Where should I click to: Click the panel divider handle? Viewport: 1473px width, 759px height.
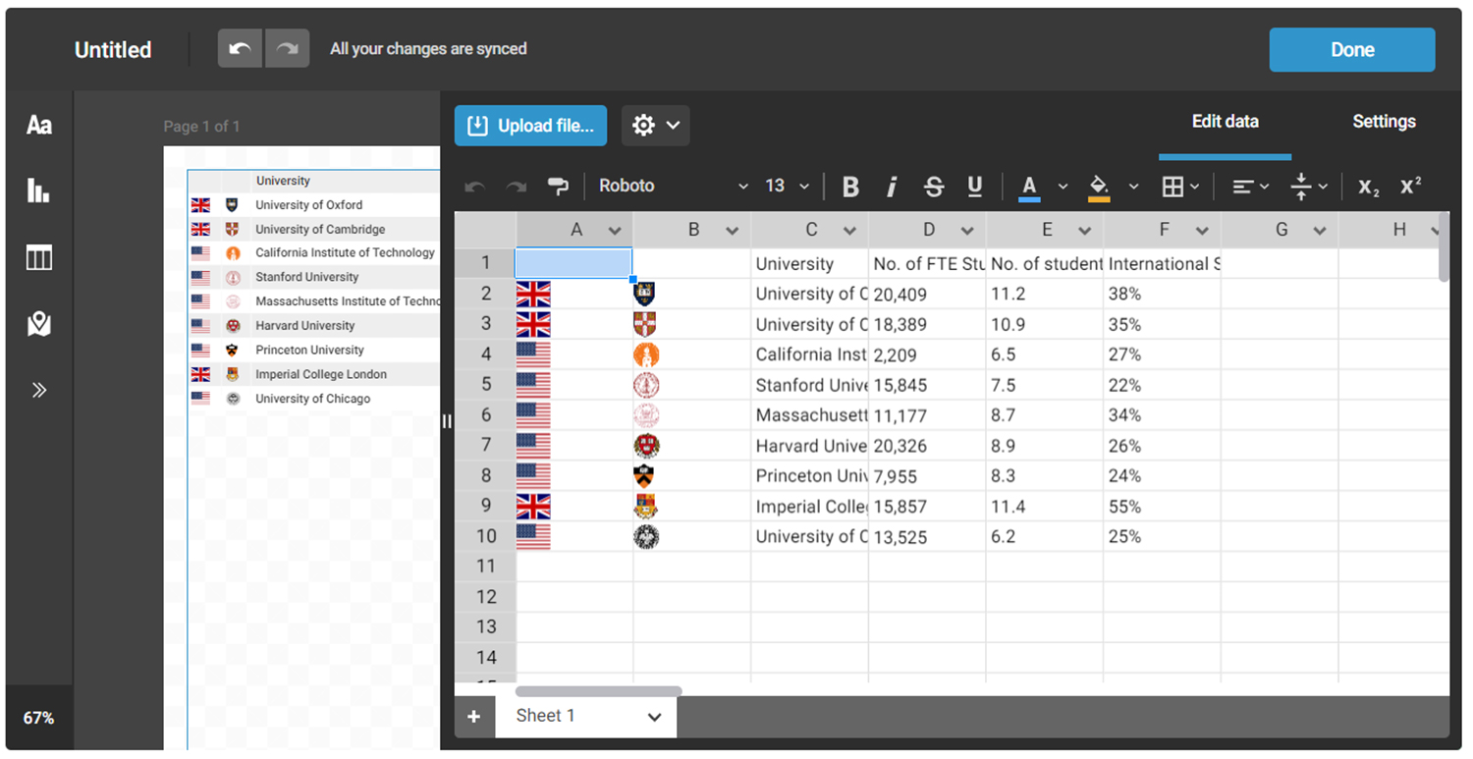pyautogui.click(x=447, y=421)
